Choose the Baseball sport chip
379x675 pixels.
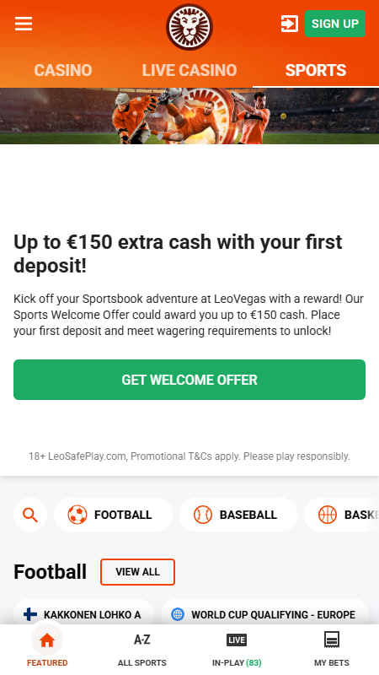point(238,515)
